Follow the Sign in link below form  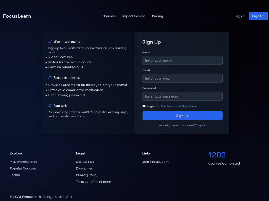click(x=201, y=125)
